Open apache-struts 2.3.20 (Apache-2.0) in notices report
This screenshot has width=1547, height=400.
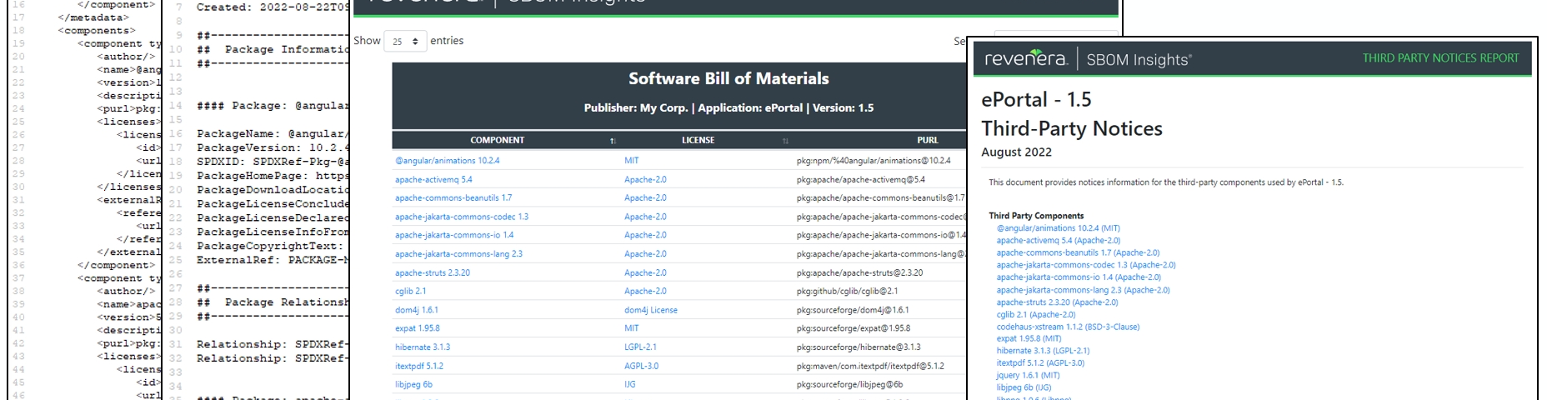(1057, 302)
